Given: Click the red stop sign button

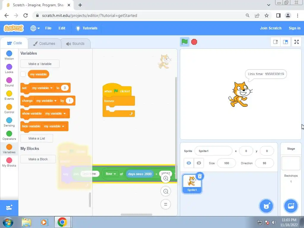Looking at the screenshot, I should [x=194, y=42].
